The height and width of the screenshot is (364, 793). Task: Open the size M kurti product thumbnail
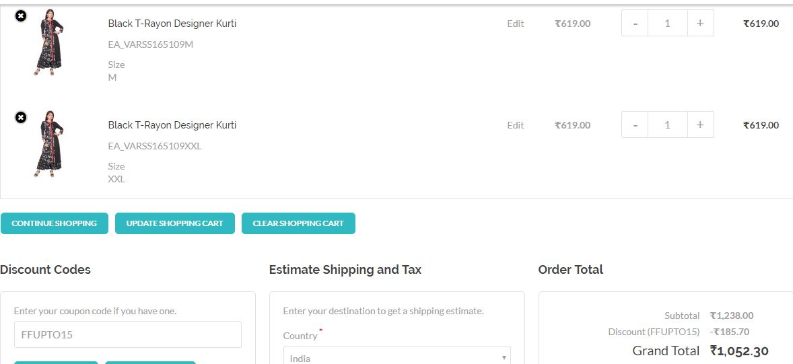50,42
